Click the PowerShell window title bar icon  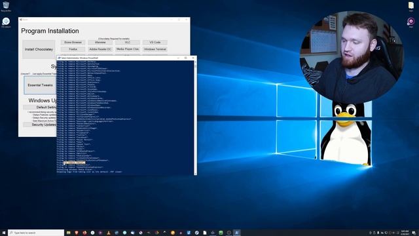point(59,58)
